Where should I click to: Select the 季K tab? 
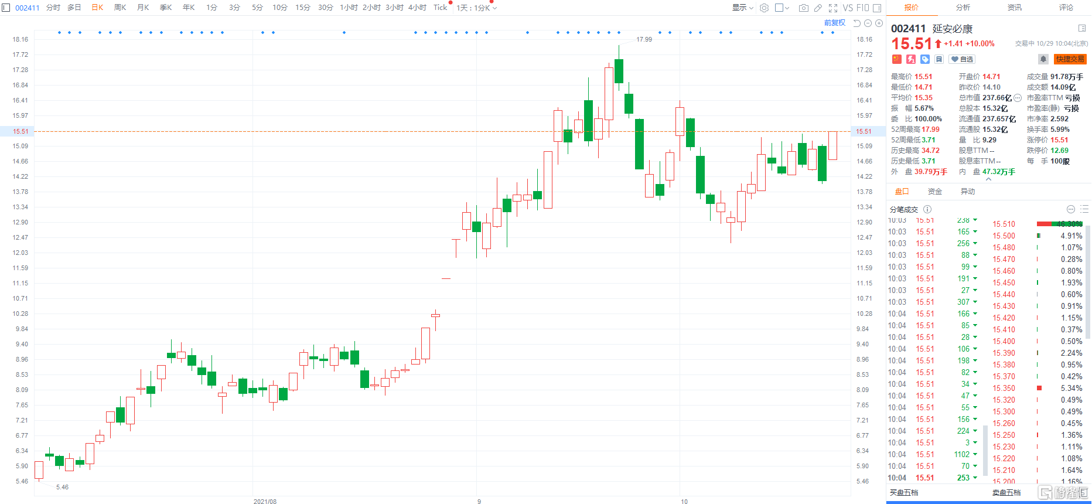pos(166,8)
